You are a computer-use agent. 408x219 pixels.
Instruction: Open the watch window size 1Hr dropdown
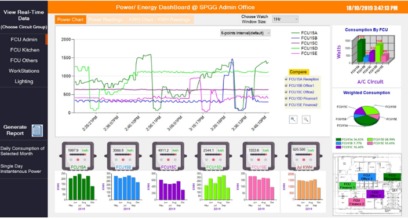[x=285, y=19]
